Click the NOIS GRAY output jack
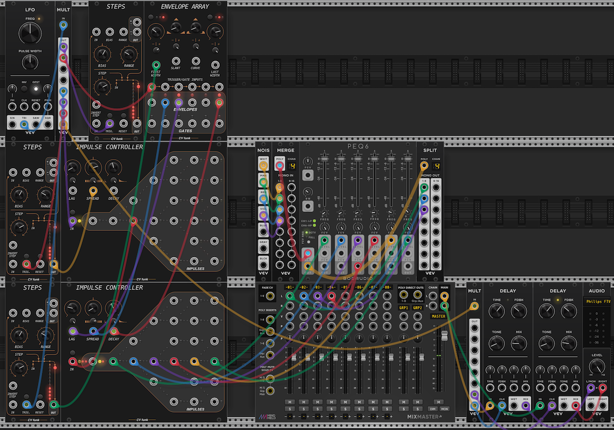This screenshot has height=430, width=614. 263,248
